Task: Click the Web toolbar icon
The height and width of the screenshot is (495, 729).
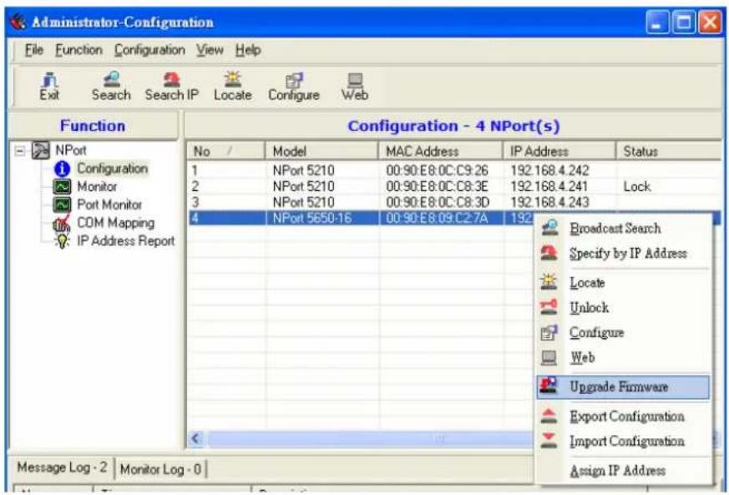Action: point(355,87)
